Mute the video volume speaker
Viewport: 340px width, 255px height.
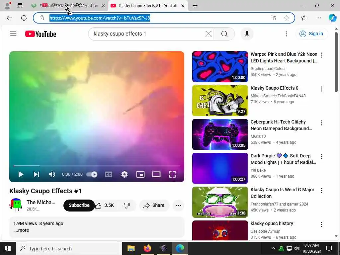pos(52,174)
